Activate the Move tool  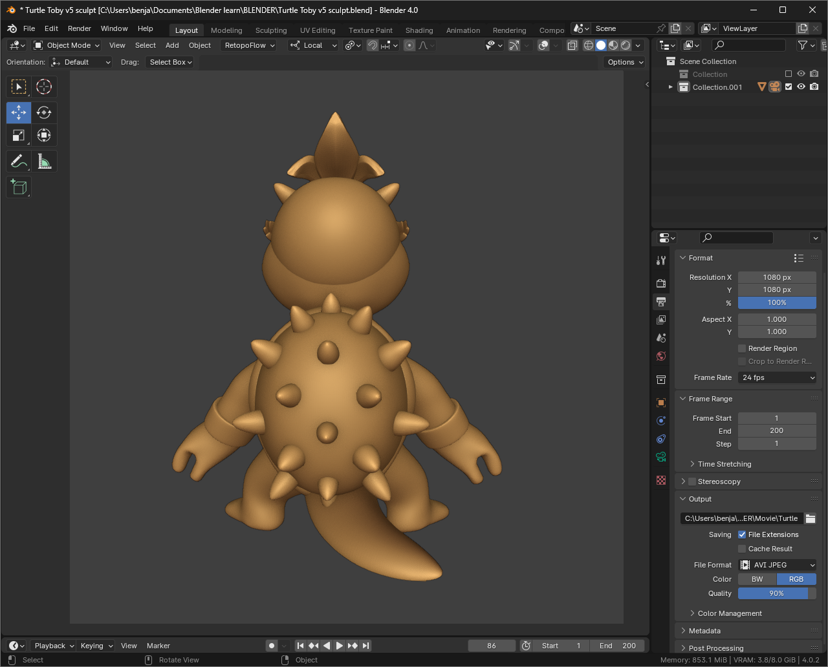(x=19, y=112)
